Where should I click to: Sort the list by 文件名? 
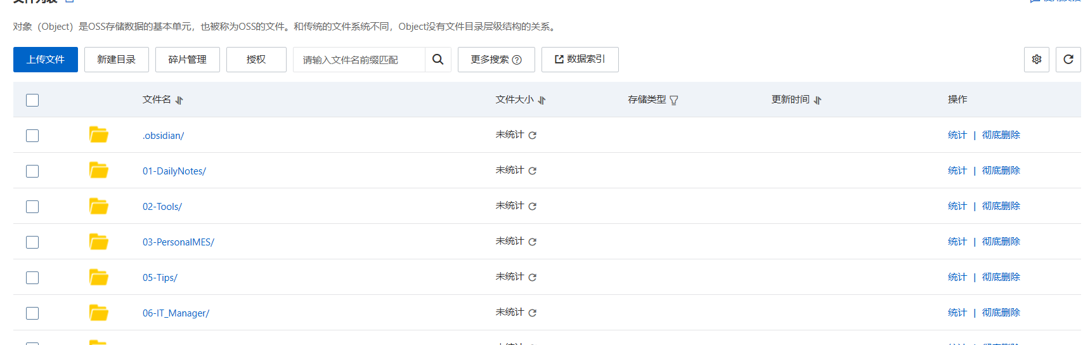[x=179, y=100]
